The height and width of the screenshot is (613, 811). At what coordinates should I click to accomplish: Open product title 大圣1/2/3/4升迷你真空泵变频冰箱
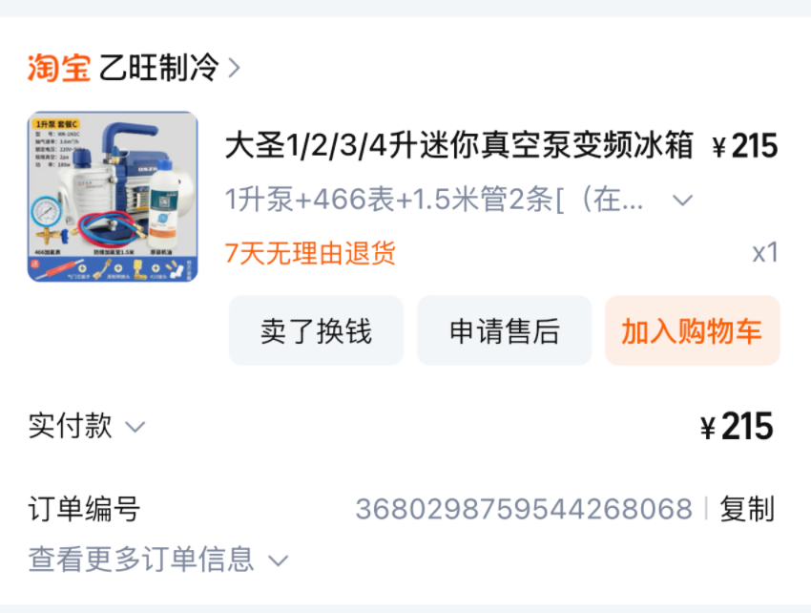point(459,145)
